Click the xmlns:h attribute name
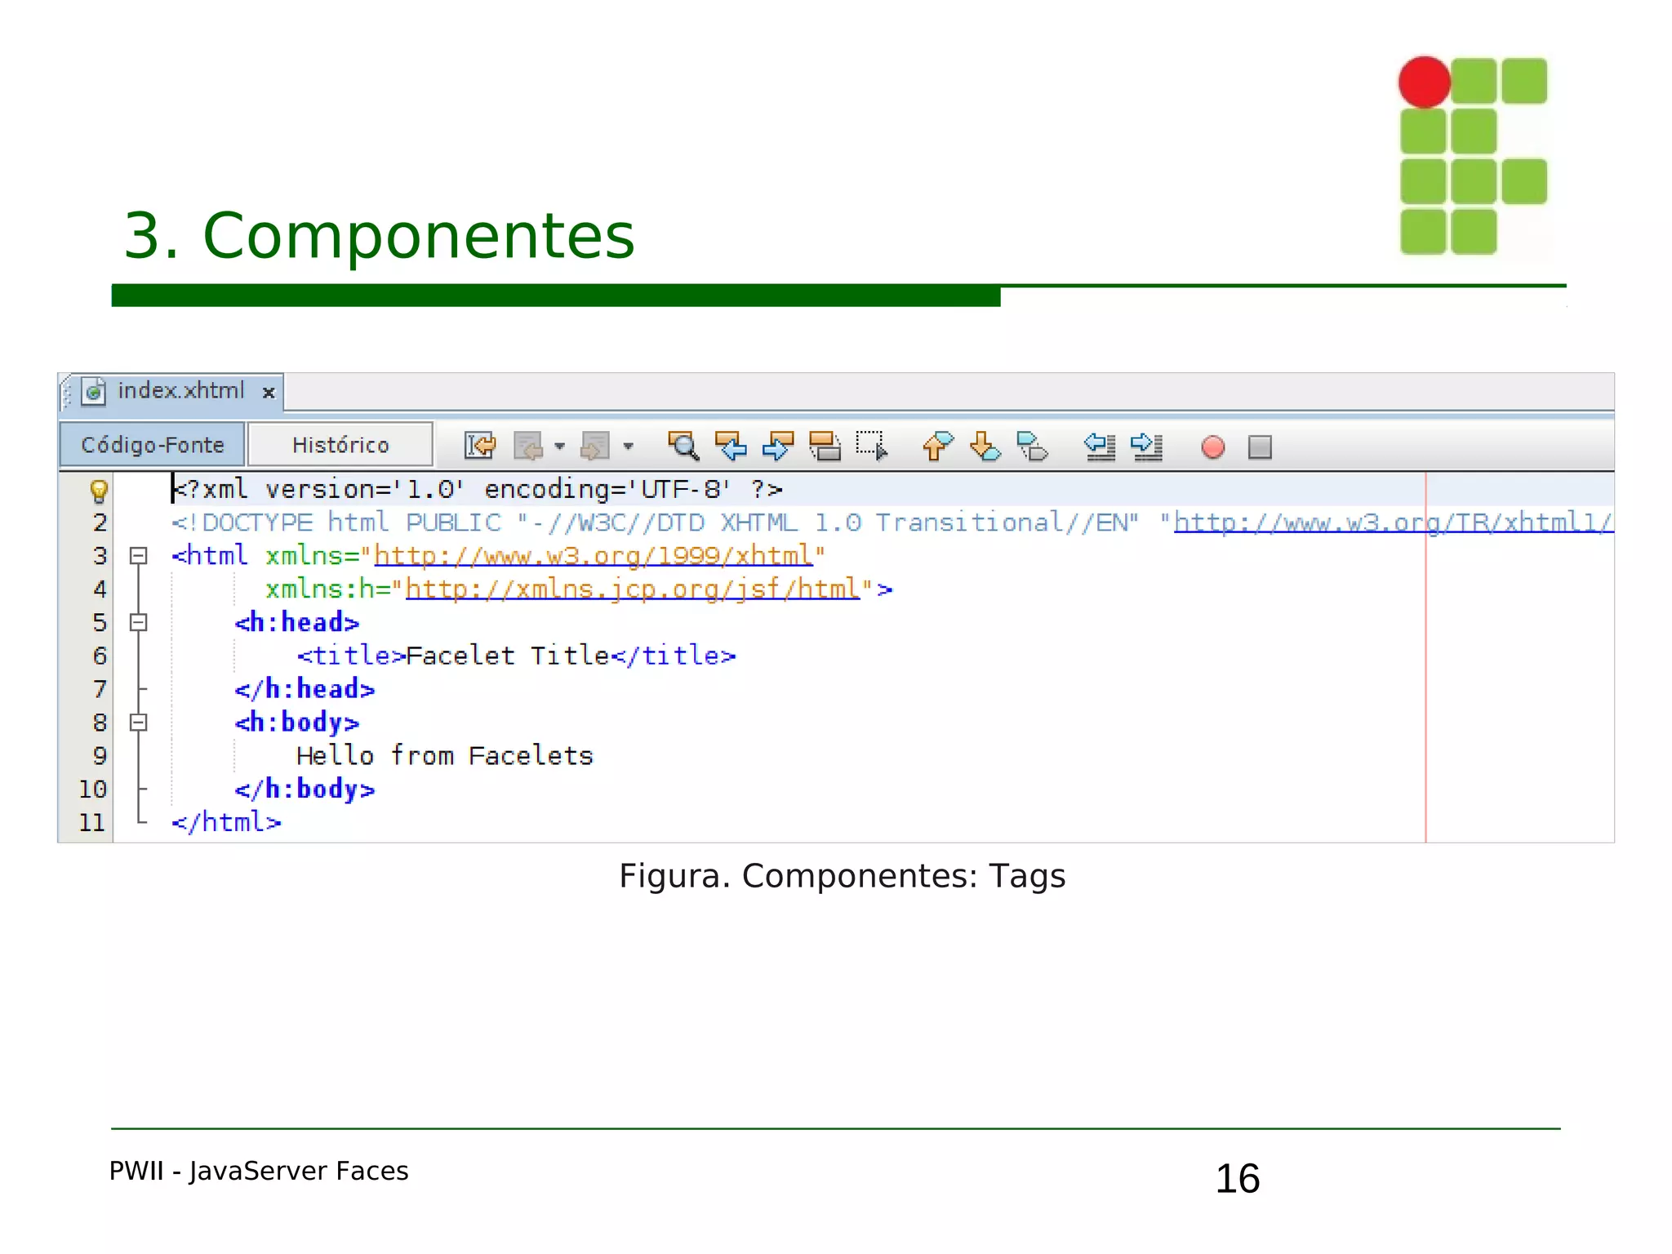Screen dimensions: 1672x1254 319,589
